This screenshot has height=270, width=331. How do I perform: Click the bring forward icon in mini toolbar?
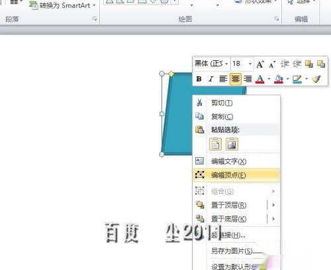click(x=308, y=64)
